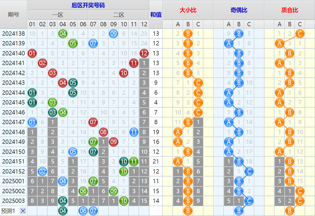Select the red 09 ball in row 2024149
Viewport: 315px width, 216px height.
[x=113, y=142]
